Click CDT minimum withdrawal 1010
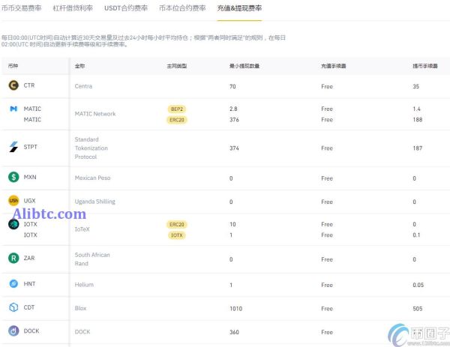450x347 pixels. [236, 309]
